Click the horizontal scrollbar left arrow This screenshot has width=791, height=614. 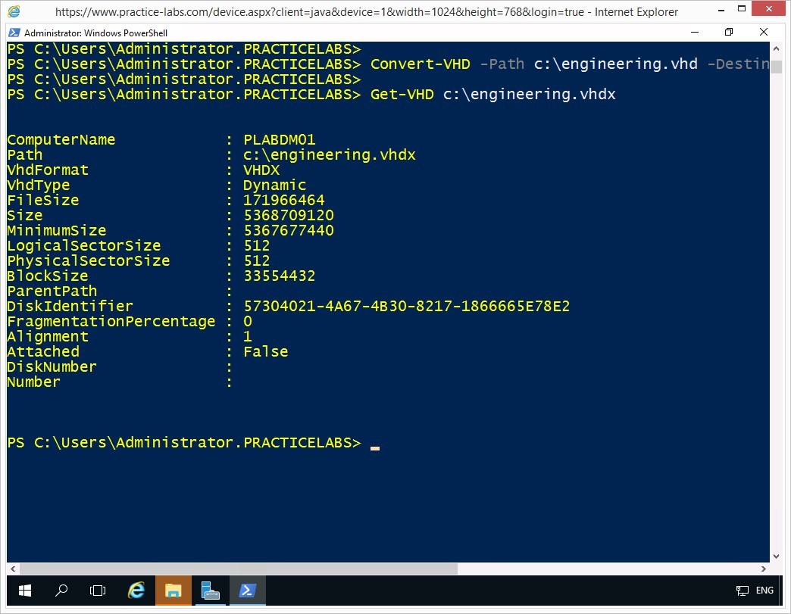13,569
